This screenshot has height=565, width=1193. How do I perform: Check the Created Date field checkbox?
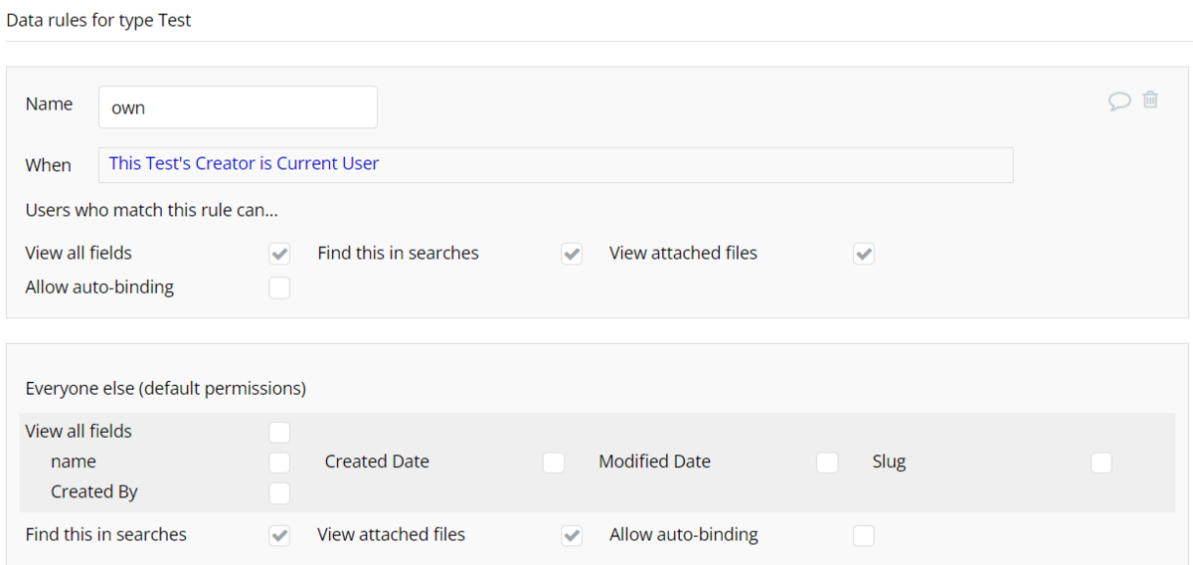554,463
